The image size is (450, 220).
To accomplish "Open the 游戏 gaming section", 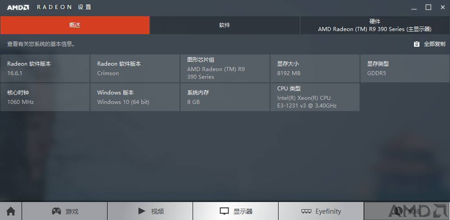I will point(64,211).
